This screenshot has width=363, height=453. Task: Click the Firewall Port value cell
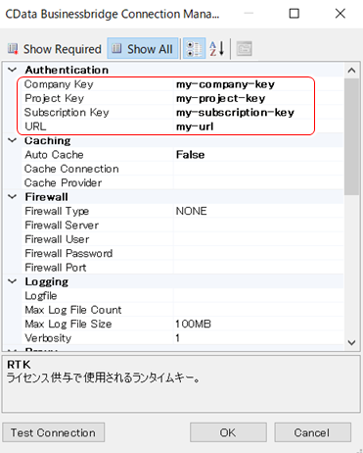(258, 268)
